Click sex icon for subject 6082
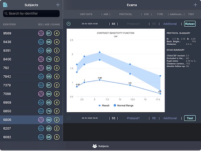This screenshot has height=151, width=201. coord(41,137)
